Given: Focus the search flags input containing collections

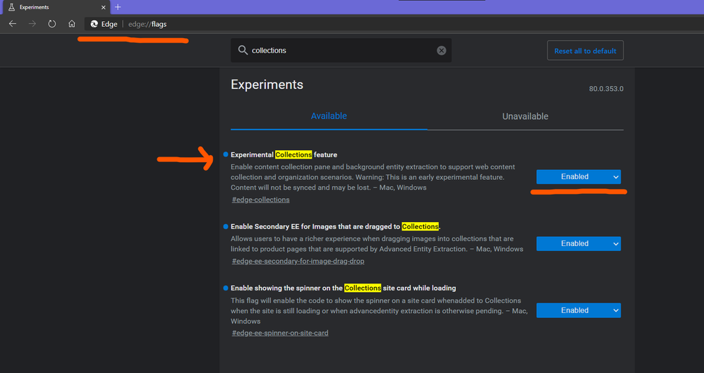Looking at the screenshot, I should click(x=341, y=50).
